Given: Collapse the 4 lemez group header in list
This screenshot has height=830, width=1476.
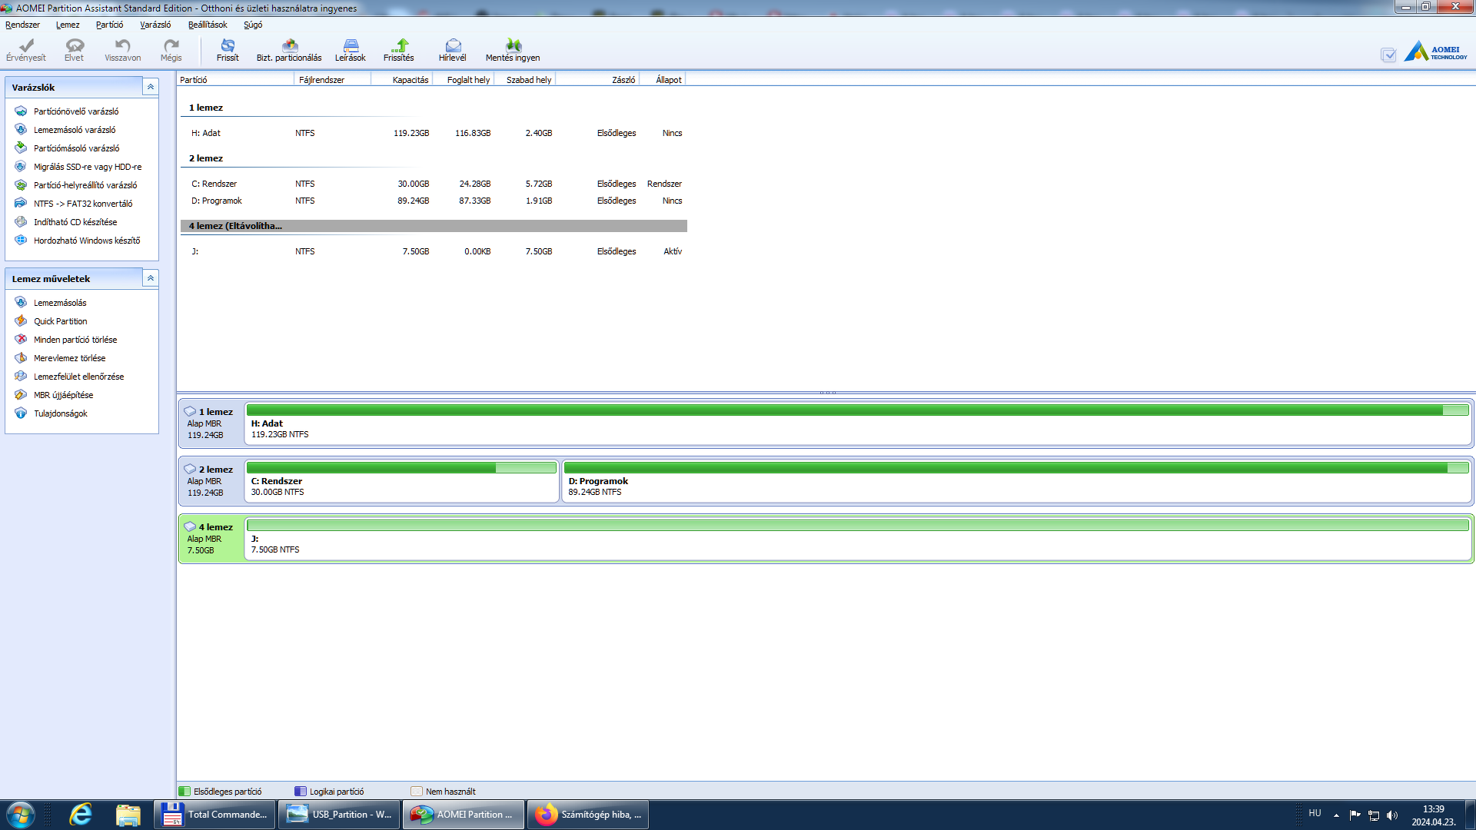Looking at the screenshot, I should (x=235, y=226).
